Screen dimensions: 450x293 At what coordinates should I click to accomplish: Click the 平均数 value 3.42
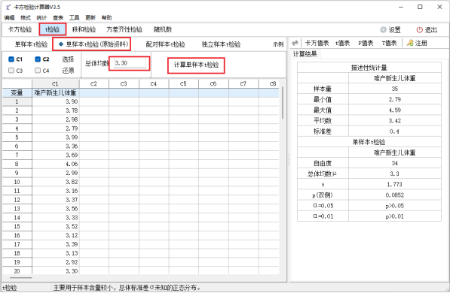(x=395, y=121)
